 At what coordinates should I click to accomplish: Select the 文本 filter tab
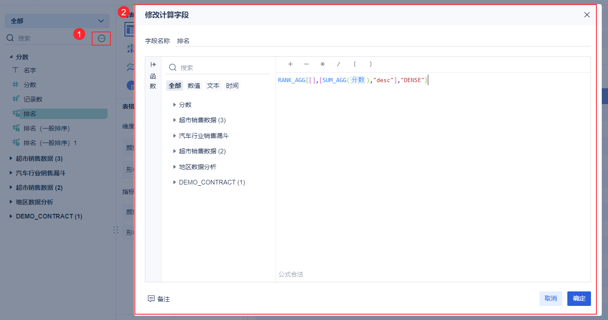[213, 86]
